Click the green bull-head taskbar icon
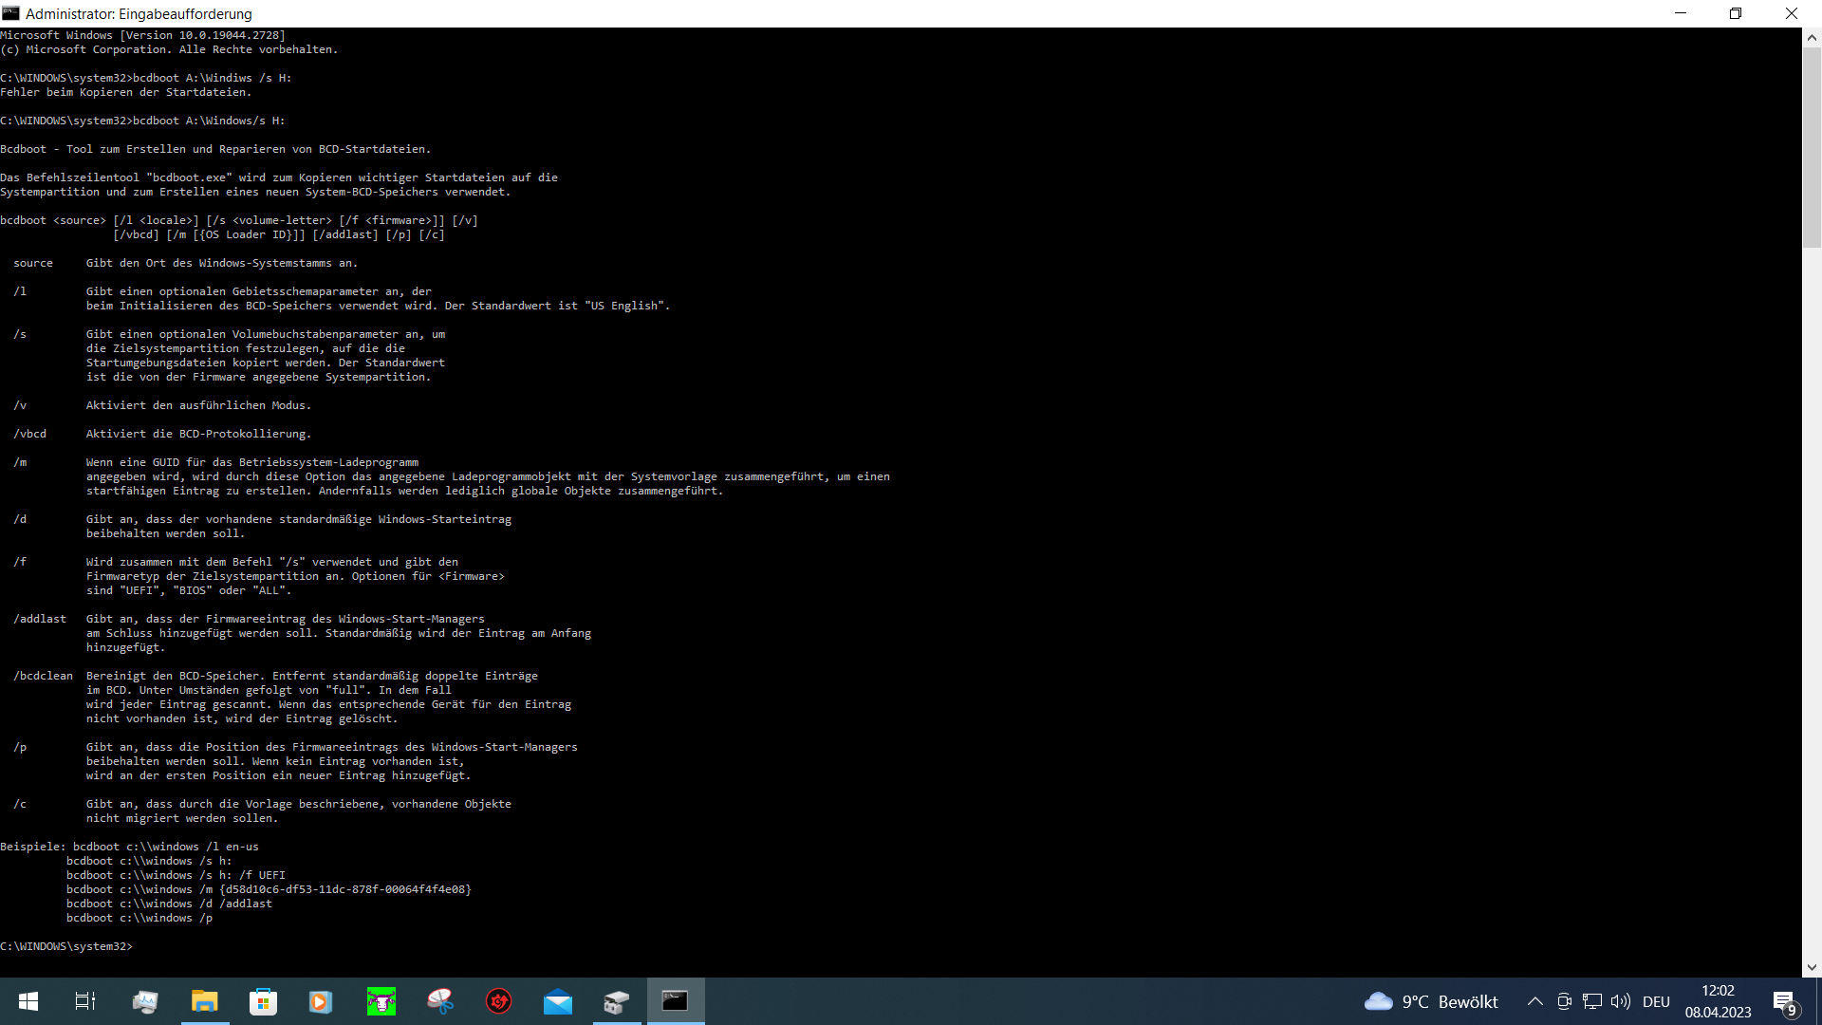The width and height of the screenshot is (1822, 1025). pos(381,1001)
